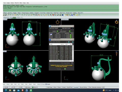Click the gold ring icon in Perspective viewport
This screenshot has width=122, height=92.
116,22
